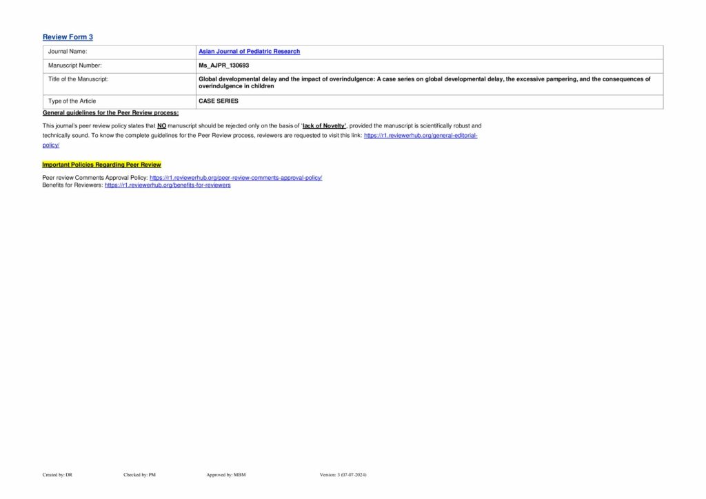The image size is (706, 499).
Task: Click the highlighted 'Important Policies Regarding Peer Review' heading
Action: pyautogui.click(x=101, y=165)
